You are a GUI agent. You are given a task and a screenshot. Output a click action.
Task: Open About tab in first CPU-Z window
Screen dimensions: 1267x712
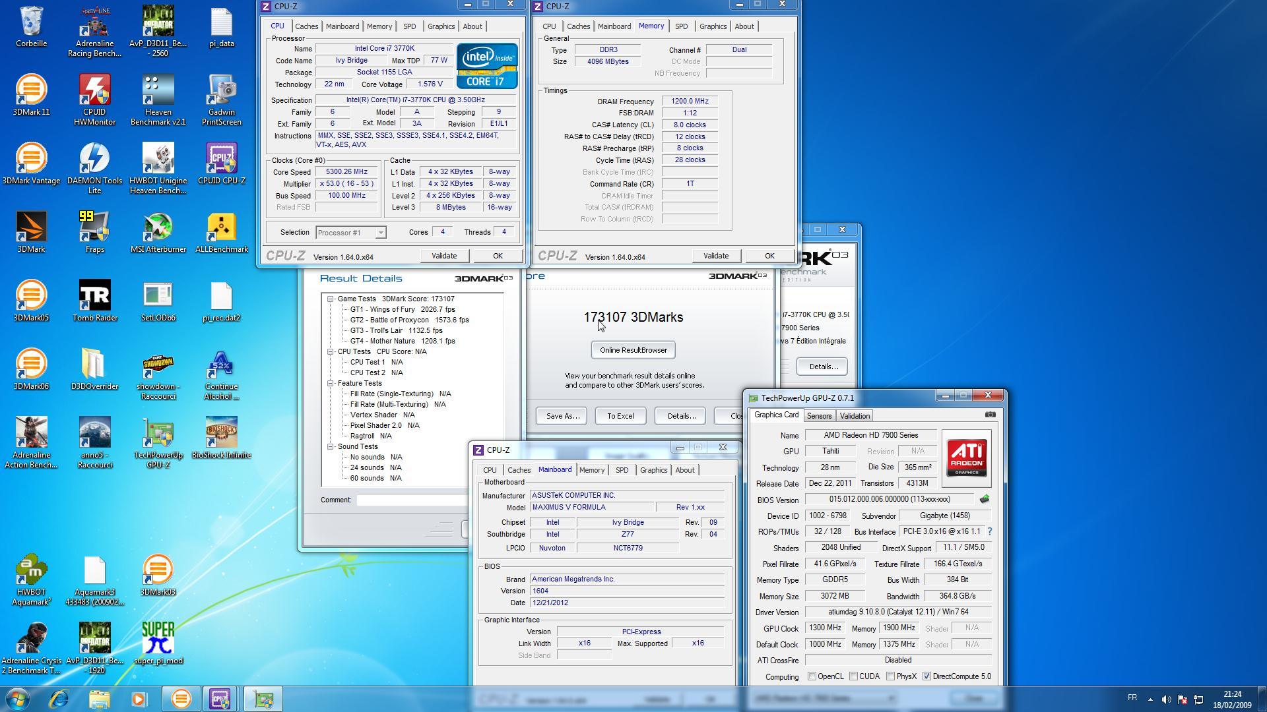pos(472,26)
